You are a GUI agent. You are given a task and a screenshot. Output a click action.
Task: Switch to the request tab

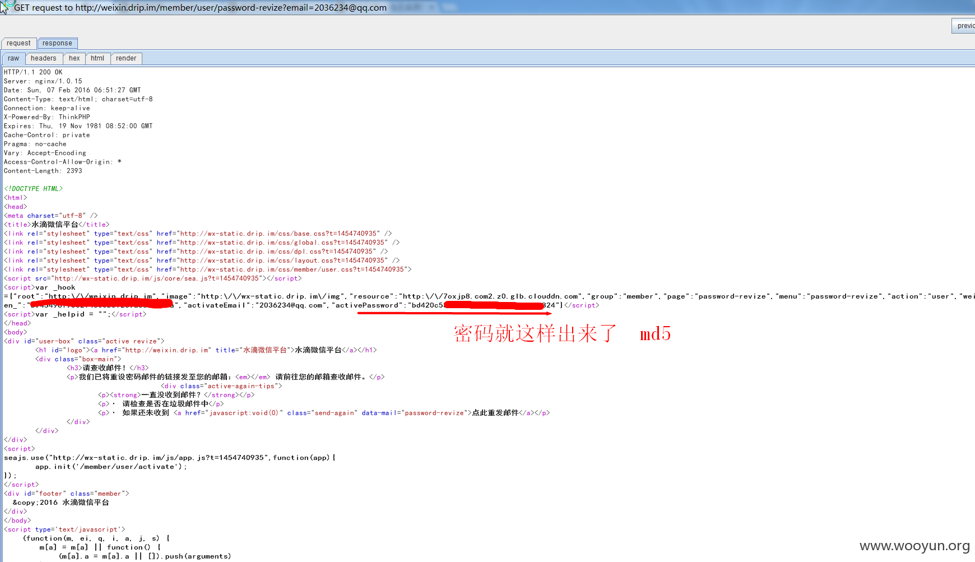(18, 43)
